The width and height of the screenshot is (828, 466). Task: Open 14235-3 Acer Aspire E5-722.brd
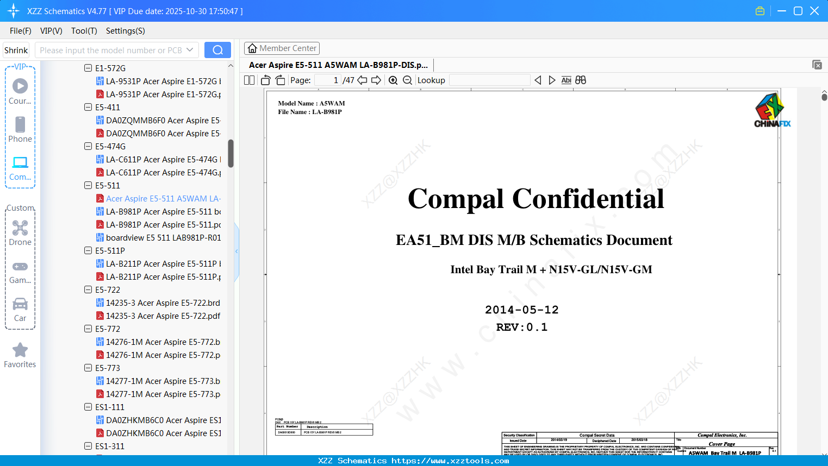click(158, 303)
